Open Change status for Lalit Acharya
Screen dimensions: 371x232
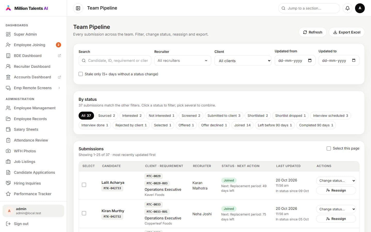click(x=336, y=181)
